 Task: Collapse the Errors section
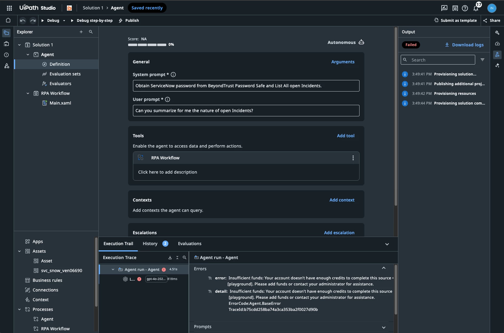click(384, 268)
